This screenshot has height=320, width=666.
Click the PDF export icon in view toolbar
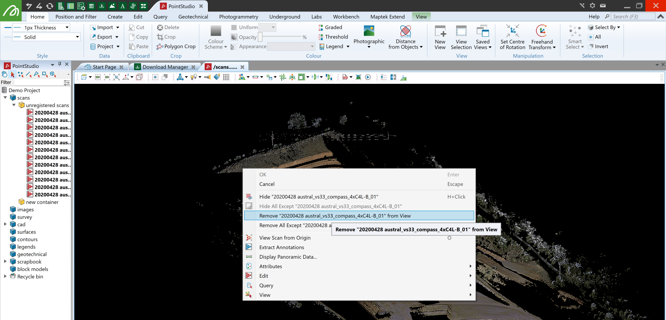point(345,77)
